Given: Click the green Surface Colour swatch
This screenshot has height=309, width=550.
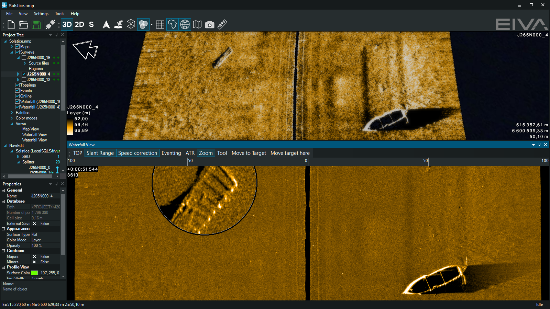Looking at the screenshot, I should [x=34, y=273].
